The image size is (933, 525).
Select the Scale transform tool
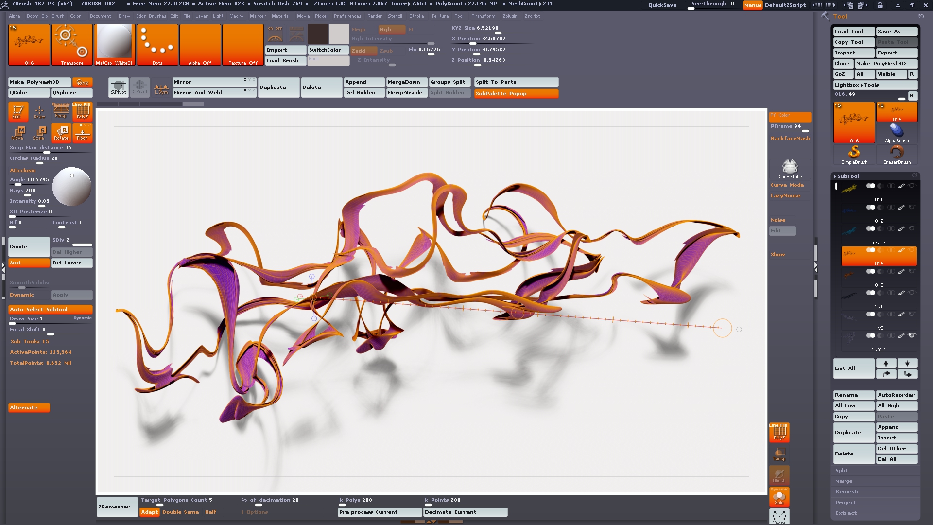(39, 133)
